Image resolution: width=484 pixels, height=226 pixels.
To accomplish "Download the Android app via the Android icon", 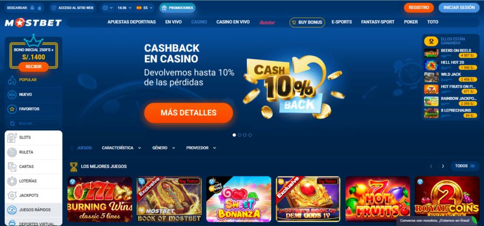I will click(33, 8).
